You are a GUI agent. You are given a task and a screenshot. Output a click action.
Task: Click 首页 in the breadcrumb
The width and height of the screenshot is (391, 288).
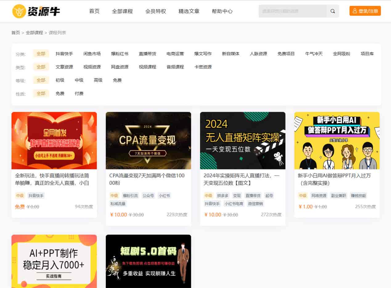pos(16,33)
